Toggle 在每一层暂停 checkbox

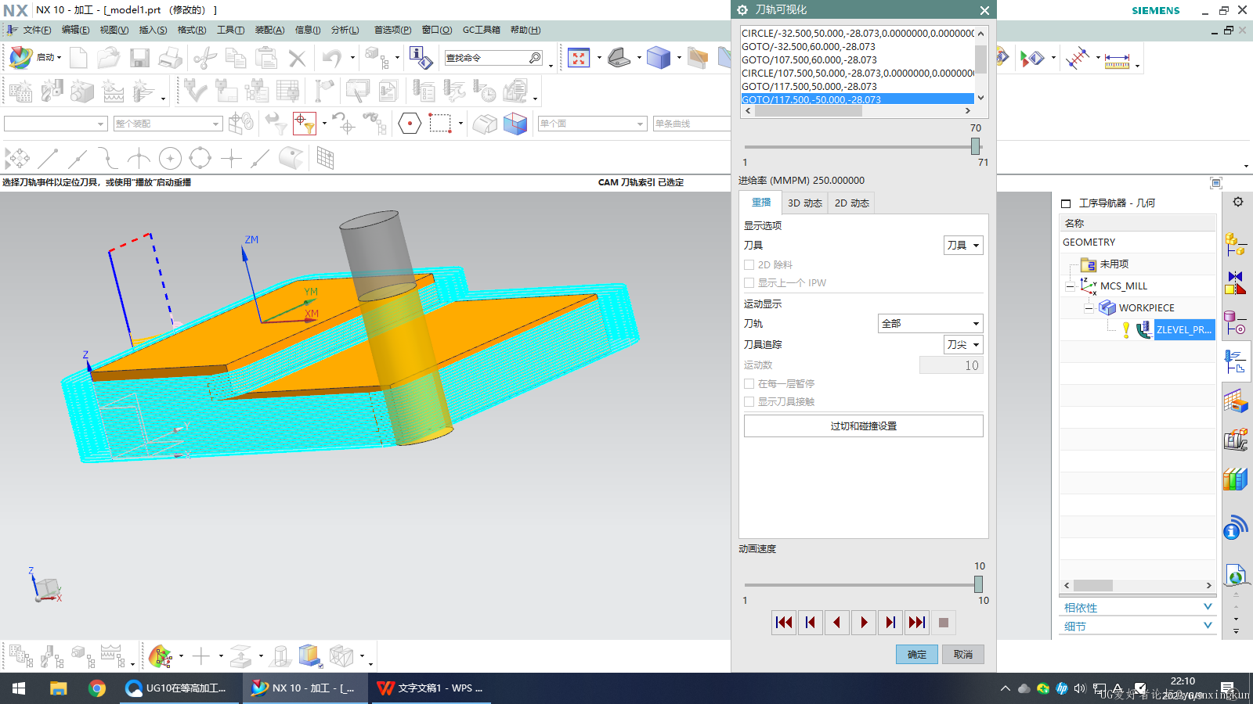click(749, 384)
